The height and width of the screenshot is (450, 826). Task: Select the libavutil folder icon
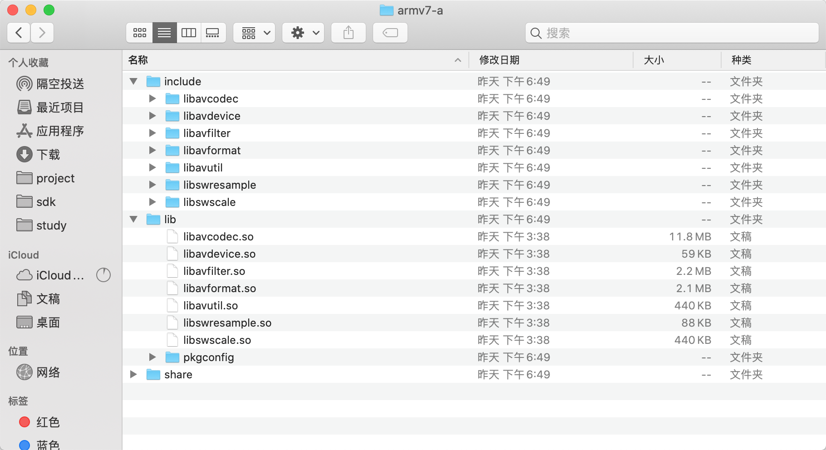point(172,168)
